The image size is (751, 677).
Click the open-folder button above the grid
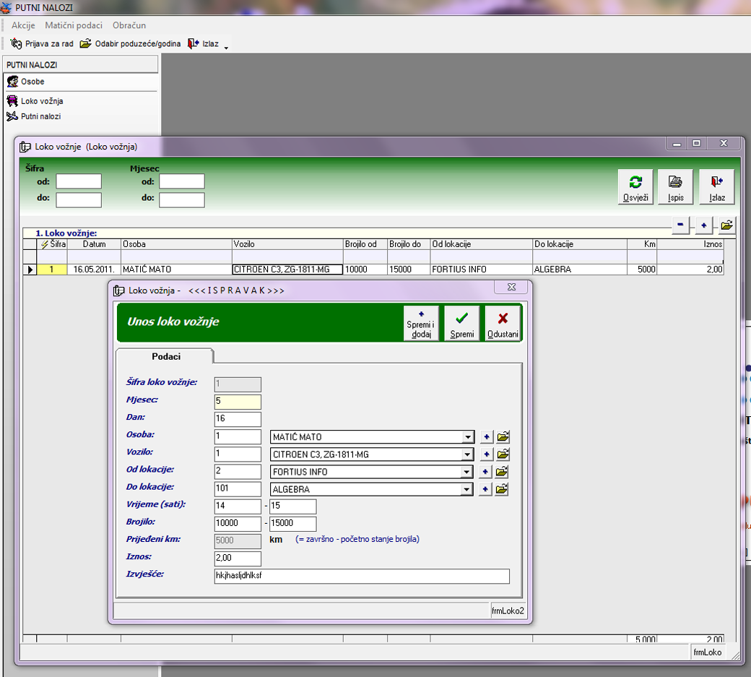click(x=726, y=225)
